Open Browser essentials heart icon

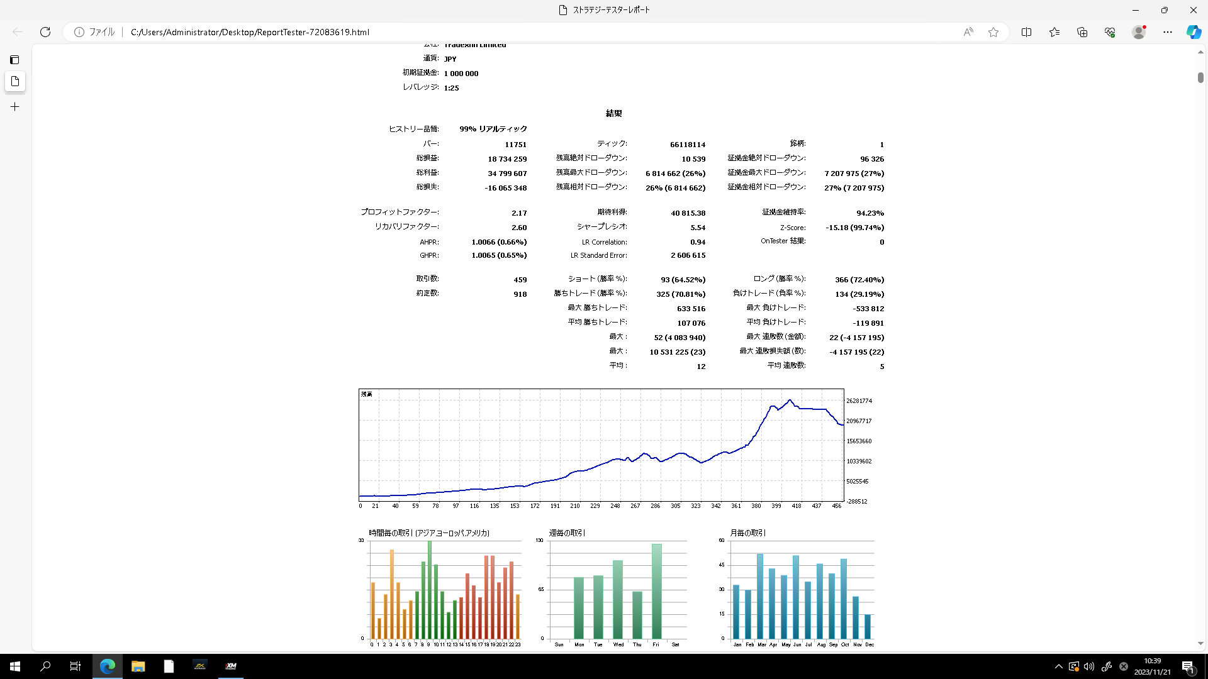pyautogui.click(x=1110, y=32)
